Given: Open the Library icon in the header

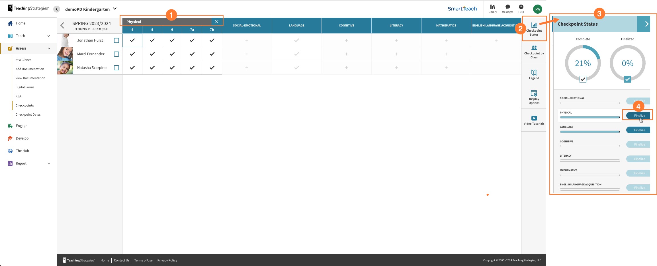Looking at the screenshot, I should [x=492, y=8].
